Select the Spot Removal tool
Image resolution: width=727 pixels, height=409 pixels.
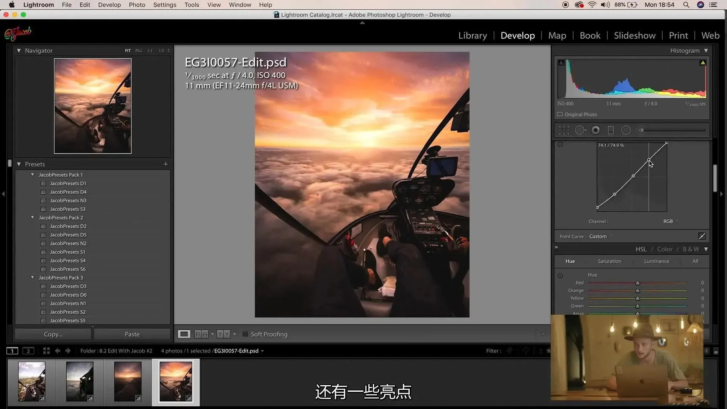[580, 130]
